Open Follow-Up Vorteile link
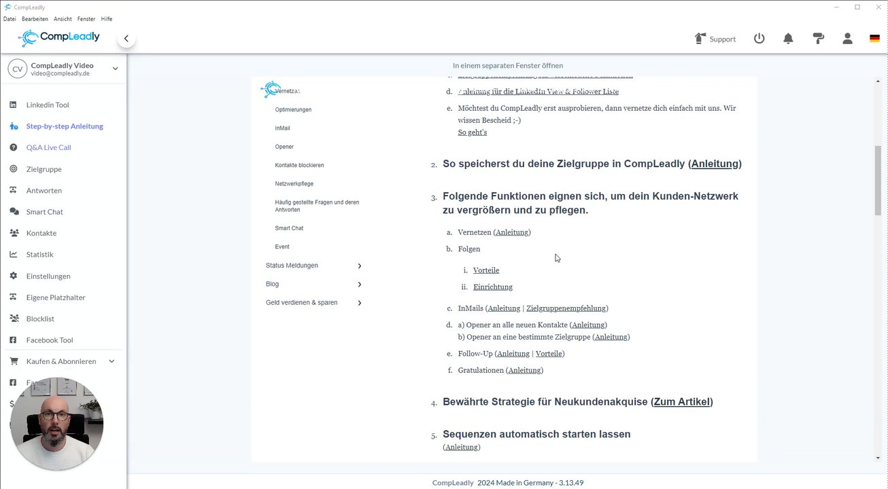The width and height of the screenshot is (888, 489). pyautogui.click(x=549, y=354)
